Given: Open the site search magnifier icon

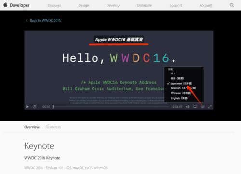Looking at the screenshot, I should pyautogui.click(x=232, y=5).
